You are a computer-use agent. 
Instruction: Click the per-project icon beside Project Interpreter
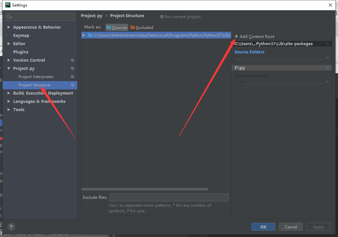pyautogui.click(x=72, y=77)
